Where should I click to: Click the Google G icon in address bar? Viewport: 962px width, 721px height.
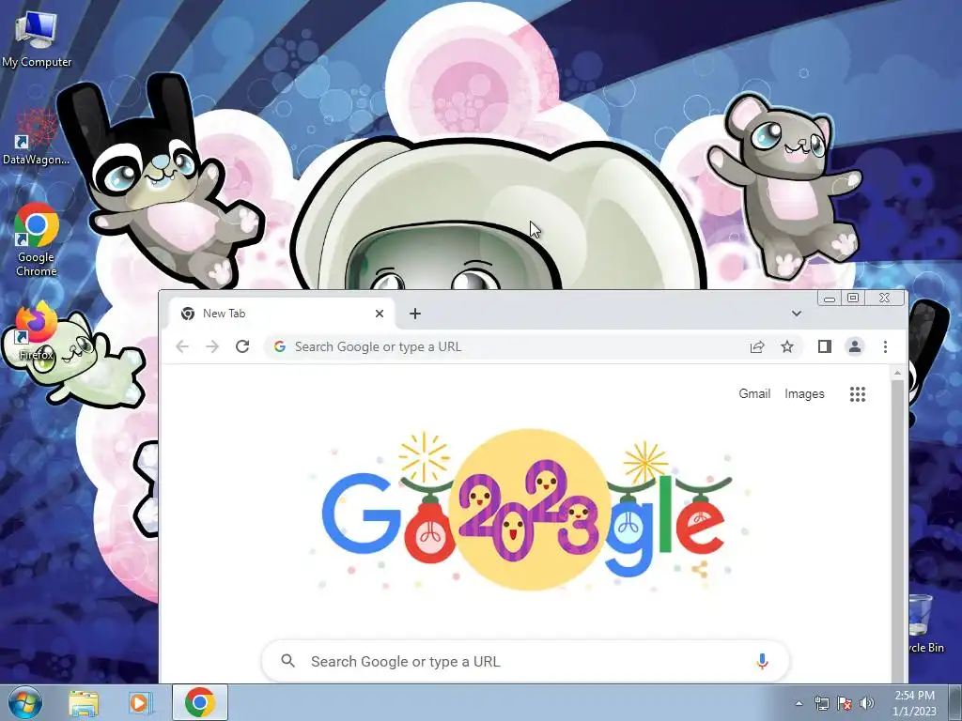280,347
